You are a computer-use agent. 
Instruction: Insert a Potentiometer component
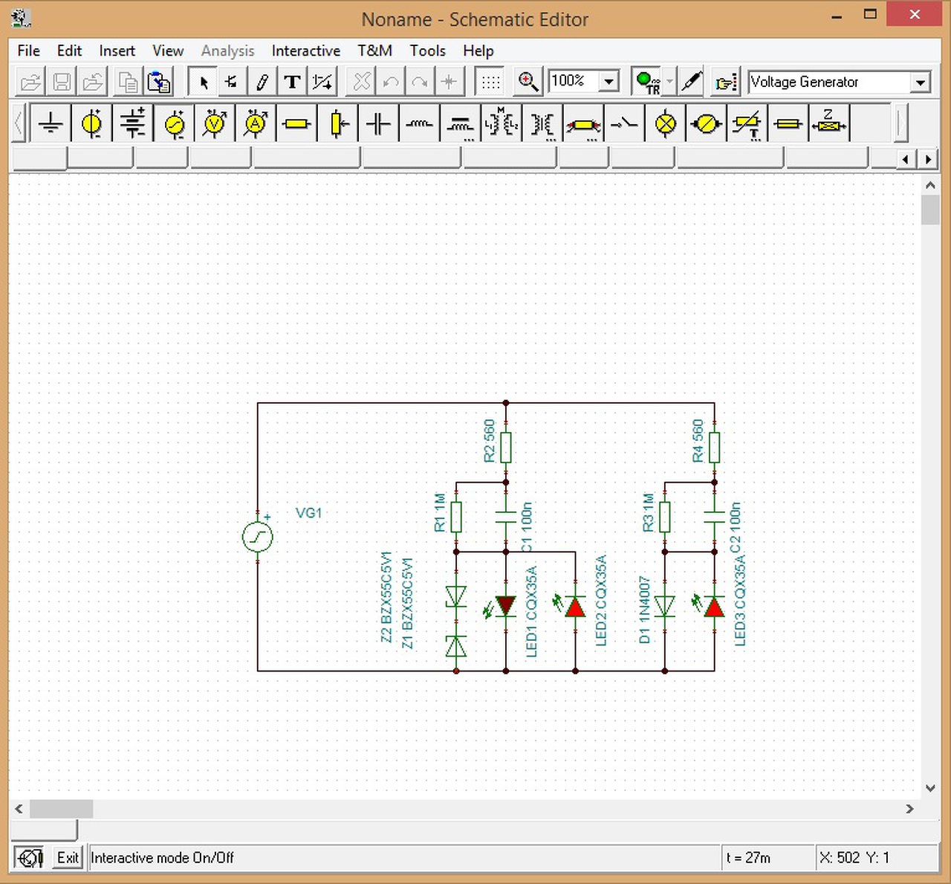pyautogui.click(x=338, y=123)
